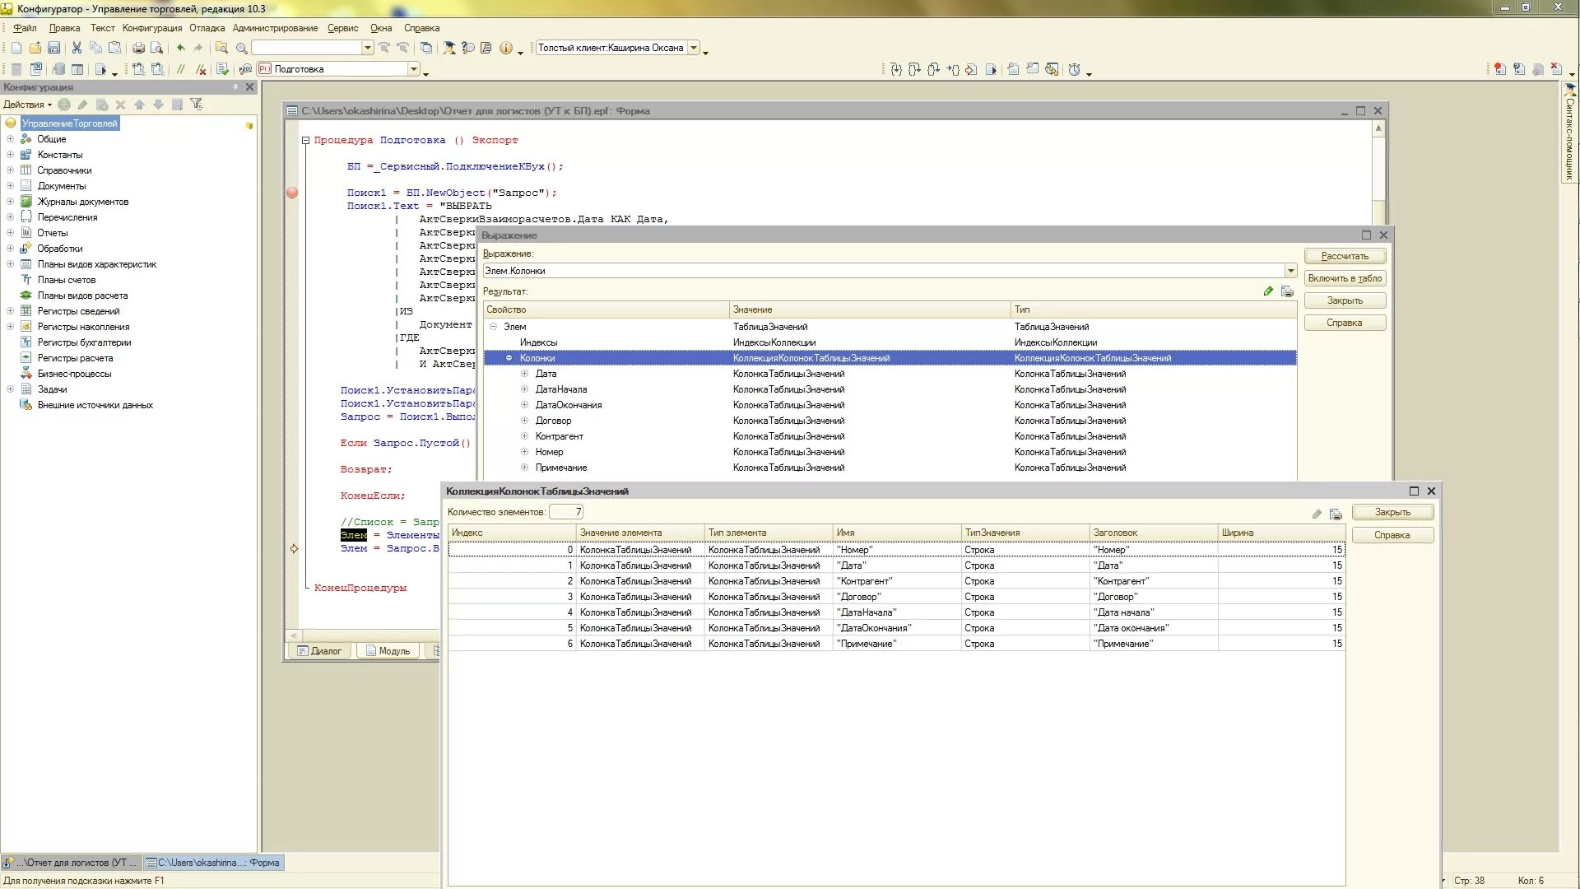Open the Действия menu in Конфигурация
The width and height of the screenshot is (1580, 889).
click(27, 105)
